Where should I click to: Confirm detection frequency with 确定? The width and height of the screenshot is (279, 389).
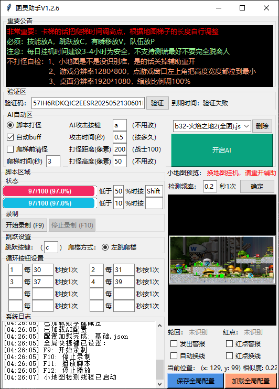(257, 186)
